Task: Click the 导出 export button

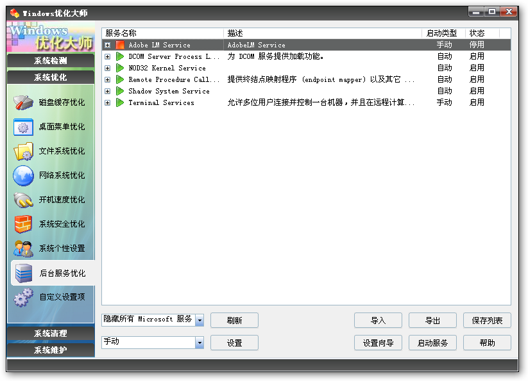Action: (x=432, y=320)
